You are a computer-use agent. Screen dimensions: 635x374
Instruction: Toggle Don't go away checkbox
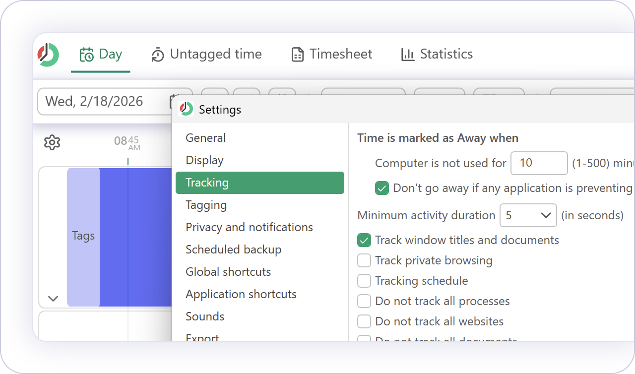point(382,188)
